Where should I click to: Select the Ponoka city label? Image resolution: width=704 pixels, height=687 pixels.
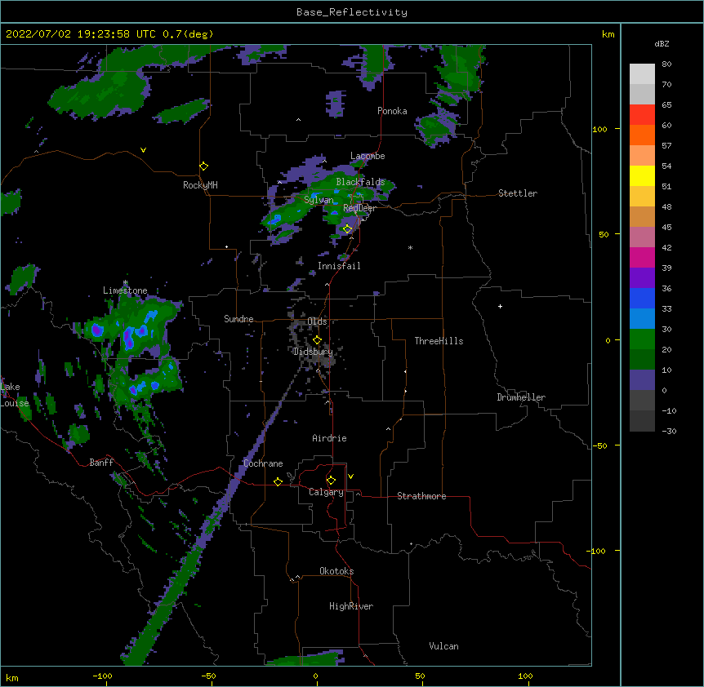click(392, 111)
